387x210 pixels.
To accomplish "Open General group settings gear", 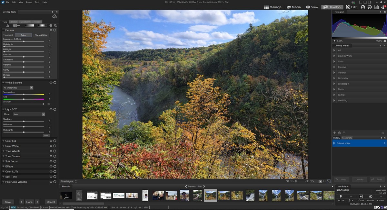I will tap(51, 30).
